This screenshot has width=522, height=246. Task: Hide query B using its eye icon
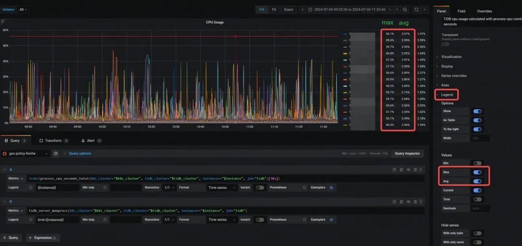tap(408, 202)
